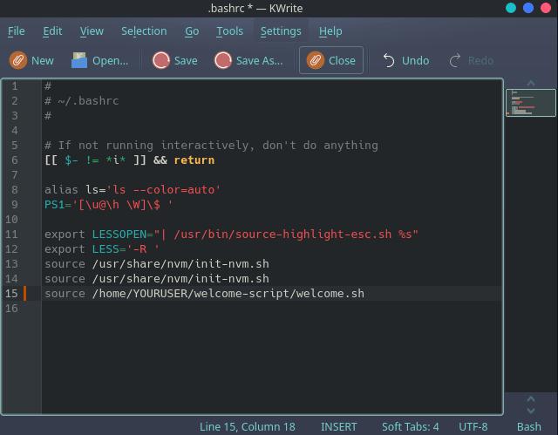The width and height of the screenshot is (558, 435).
Task: Click the init-nvm.sh path on line 14
Action: [180, 279]
